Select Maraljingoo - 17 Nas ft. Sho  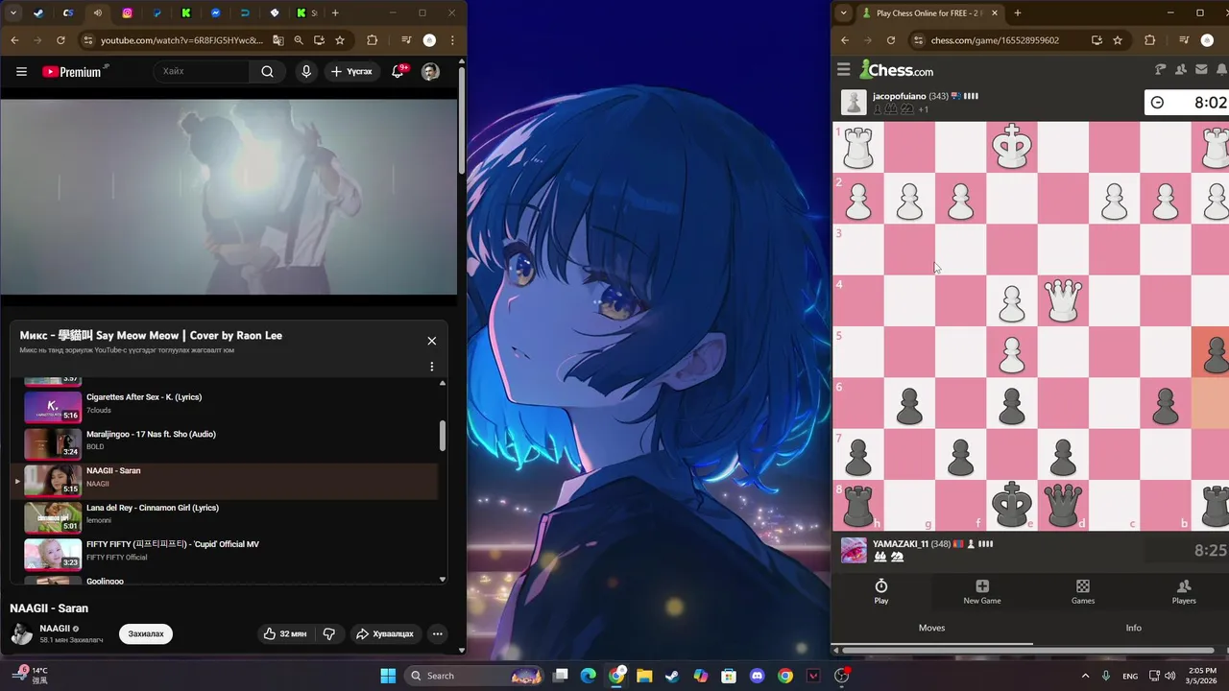pyautogui.click(x=229, y=442)
